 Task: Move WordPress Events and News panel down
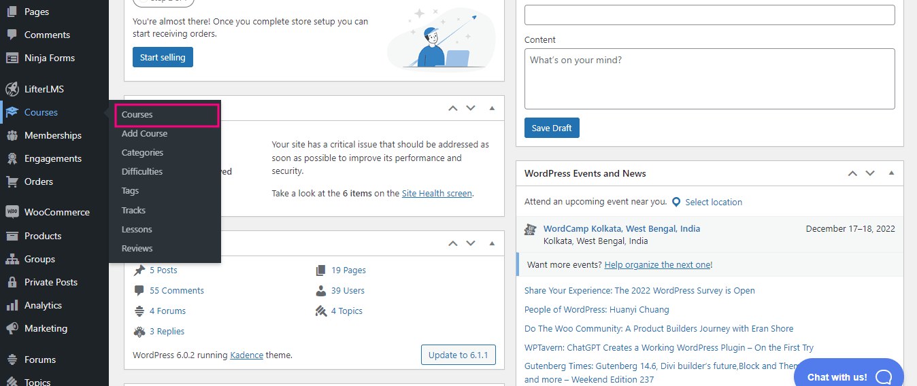pyautogui.click(x=869, y=173)
